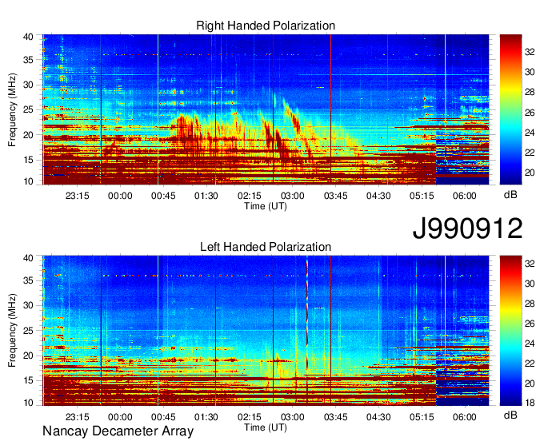
Task: Click "30" value on the lower colorbar
Action: [530, 284]
